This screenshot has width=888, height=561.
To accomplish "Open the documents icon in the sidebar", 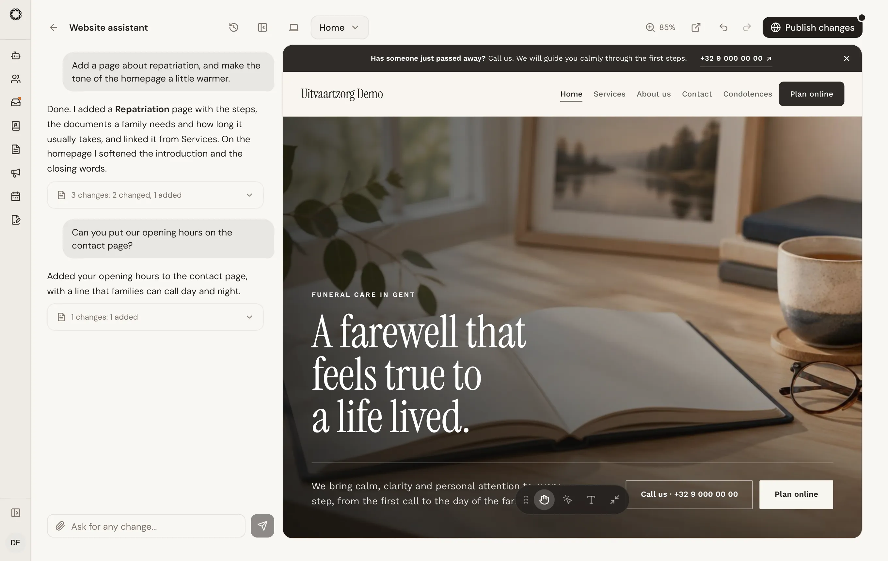I will point(15,149).
